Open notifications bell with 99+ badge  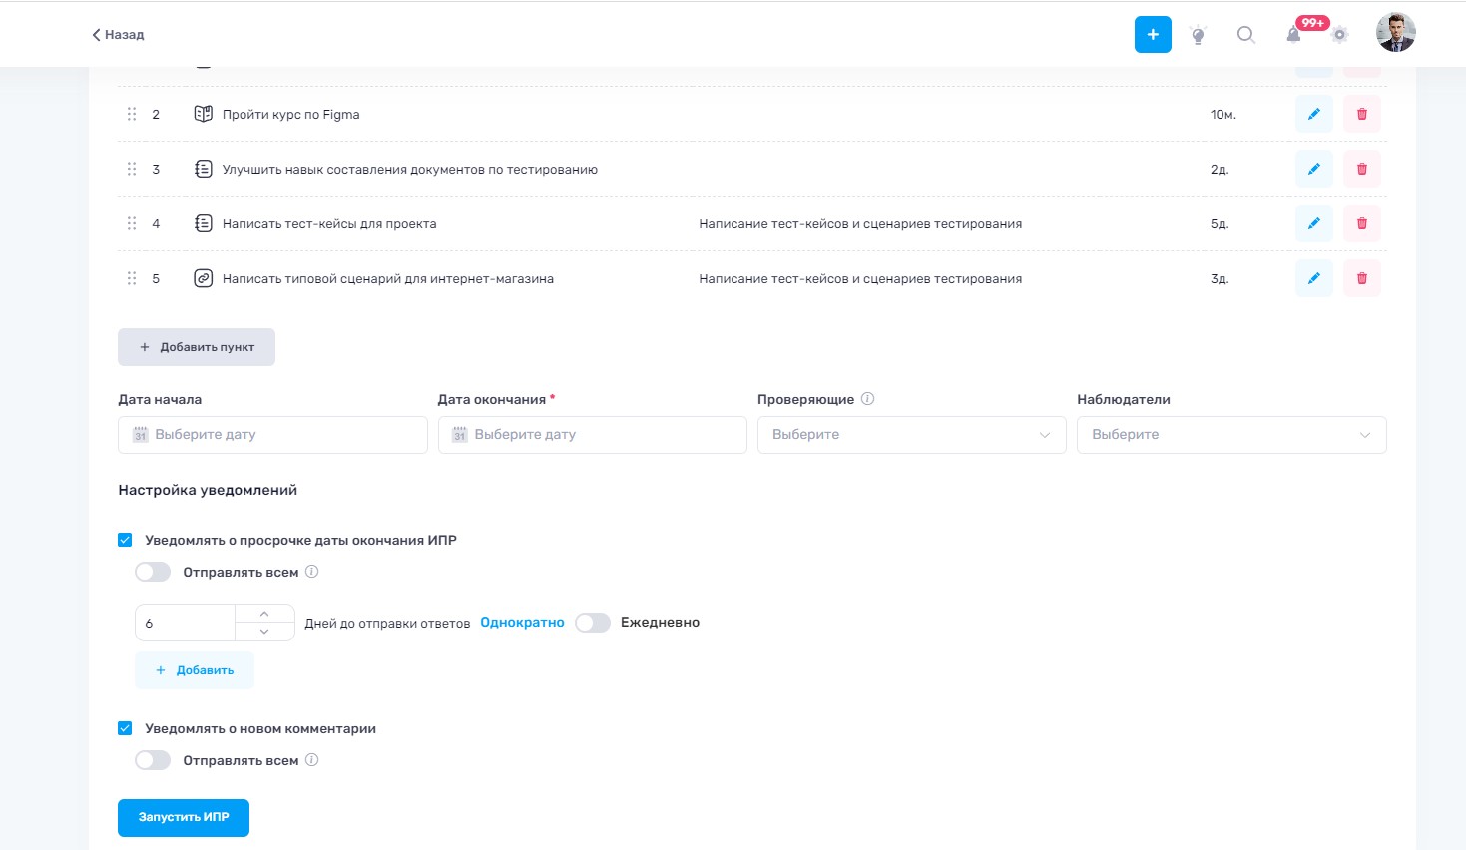click(1293, 36)
